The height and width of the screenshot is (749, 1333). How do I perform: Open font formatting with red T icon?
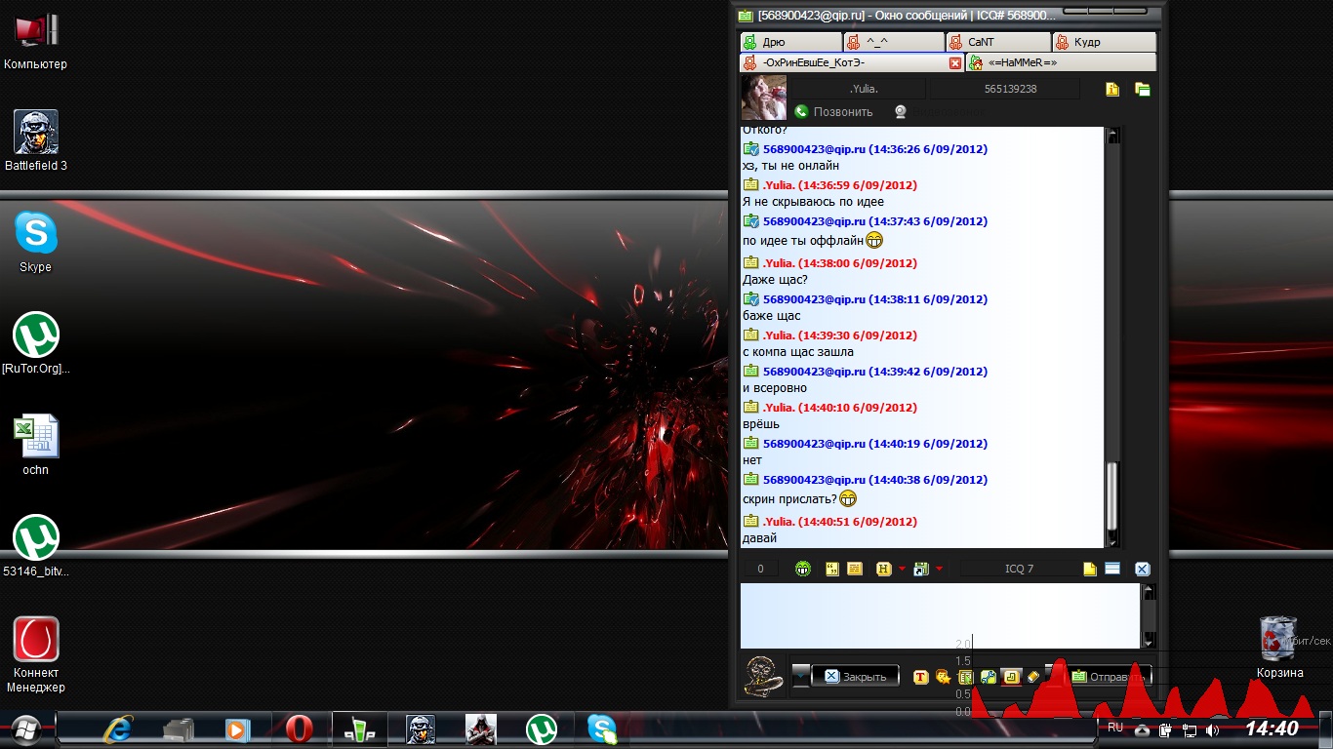(920, 677)
